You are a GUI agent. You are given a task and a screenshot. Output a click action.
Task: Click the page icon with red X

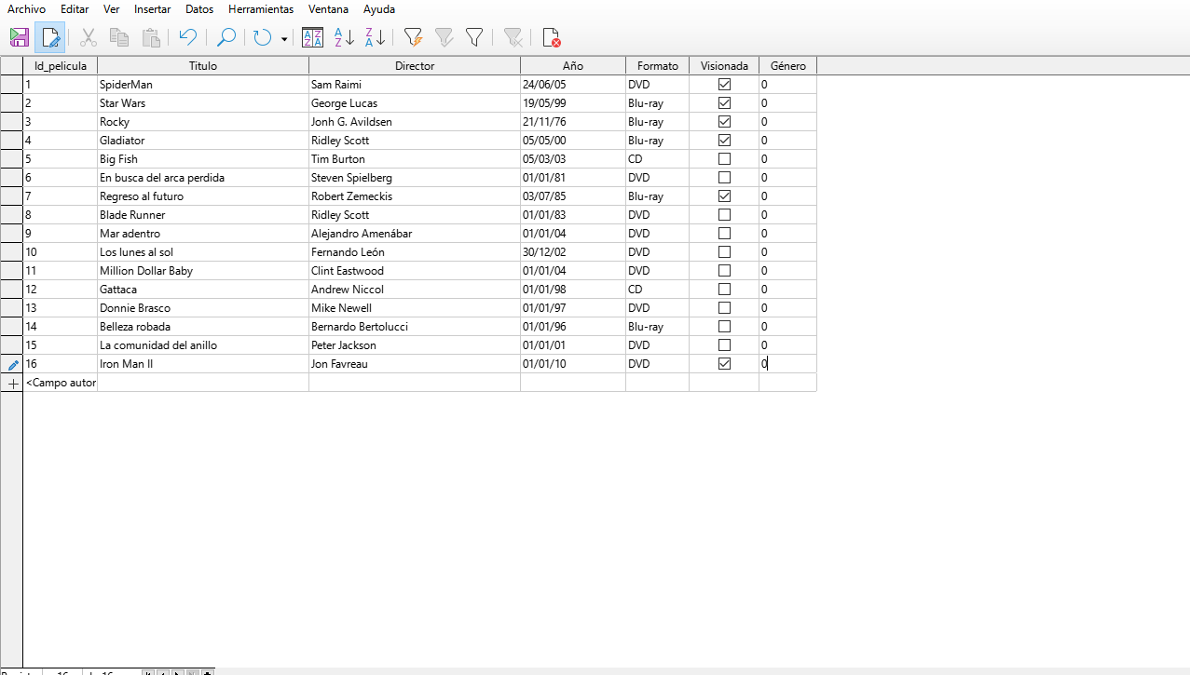click(x=551, y=37)
